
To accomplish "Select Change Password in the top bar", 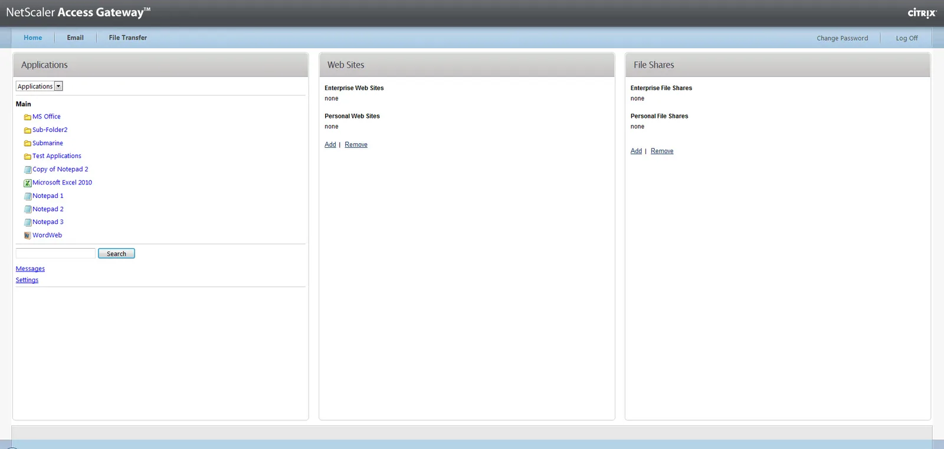I will pyautogui.click(x=843, y=38).
